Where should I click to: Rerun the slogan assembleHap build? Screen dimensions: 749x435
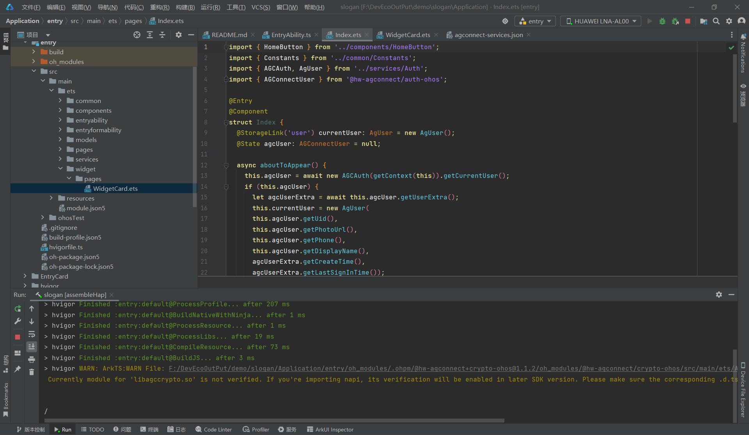[x=18, y=309]
